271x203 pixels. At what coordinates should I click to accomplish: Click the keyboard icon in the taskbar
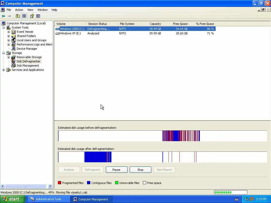pyautogui.click(x=237, y=199)
